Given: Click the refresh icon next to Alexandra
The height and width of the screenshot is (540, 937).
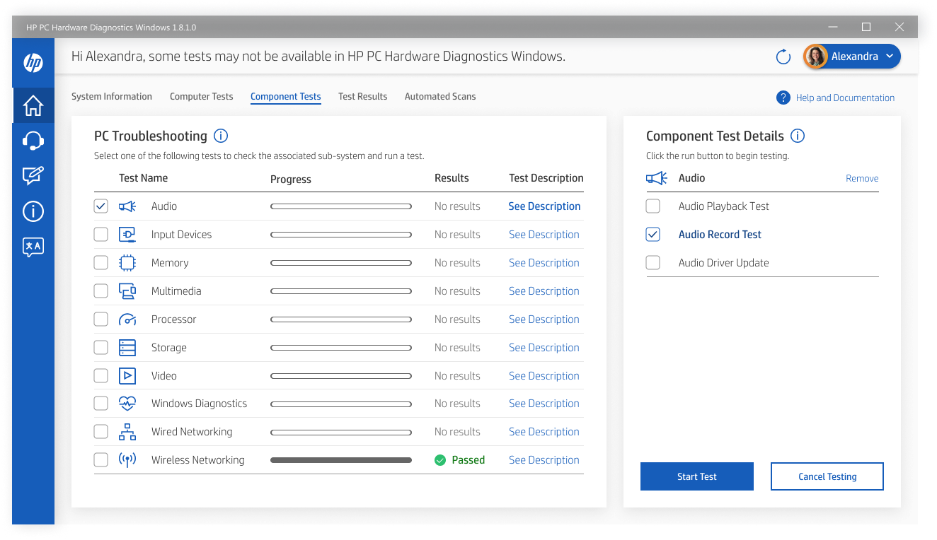Looking at the screenshot, I should click(x=783, y=57).
